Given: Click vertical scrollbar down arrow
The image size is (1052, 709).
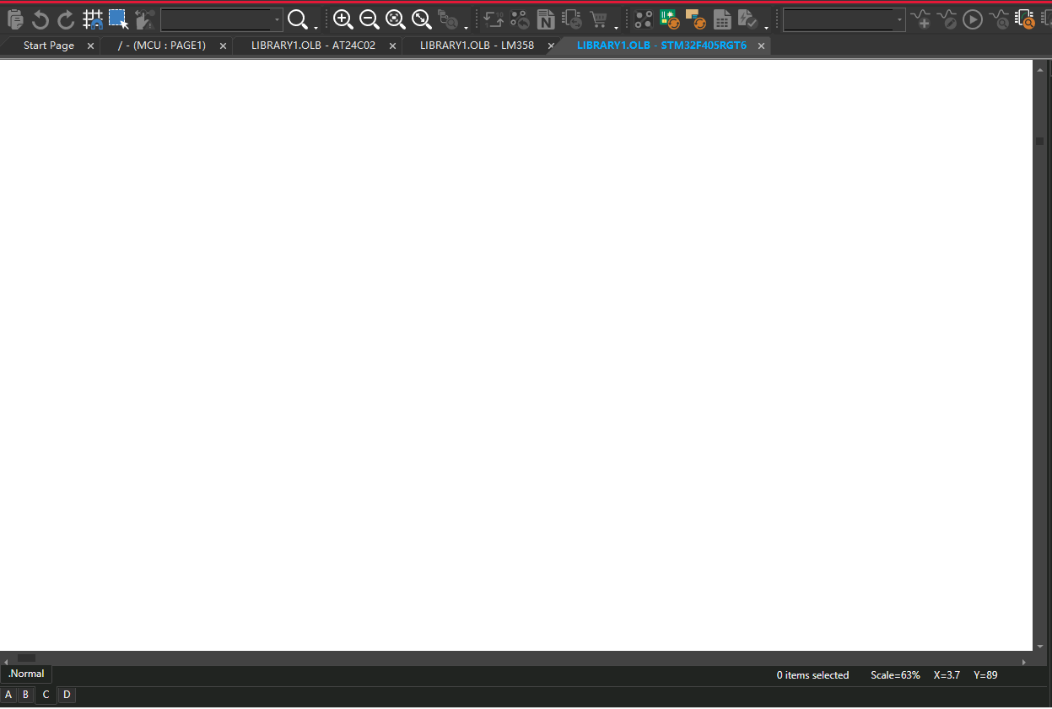Looking at the screenshot, I should coord(1040,647).
